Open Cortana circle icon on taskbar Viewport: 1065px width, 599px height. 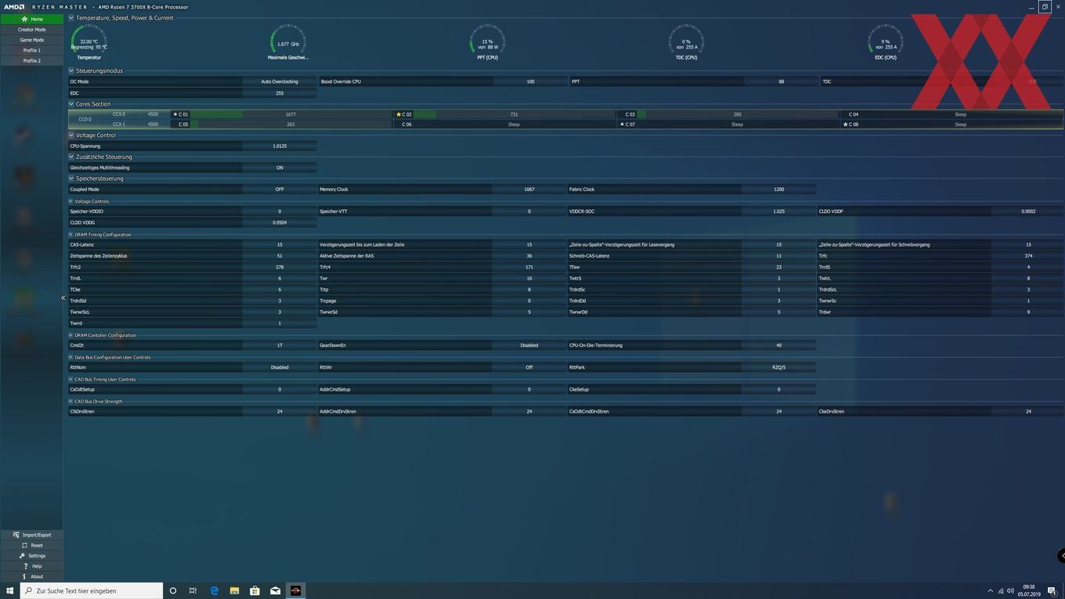click(173, 590)
